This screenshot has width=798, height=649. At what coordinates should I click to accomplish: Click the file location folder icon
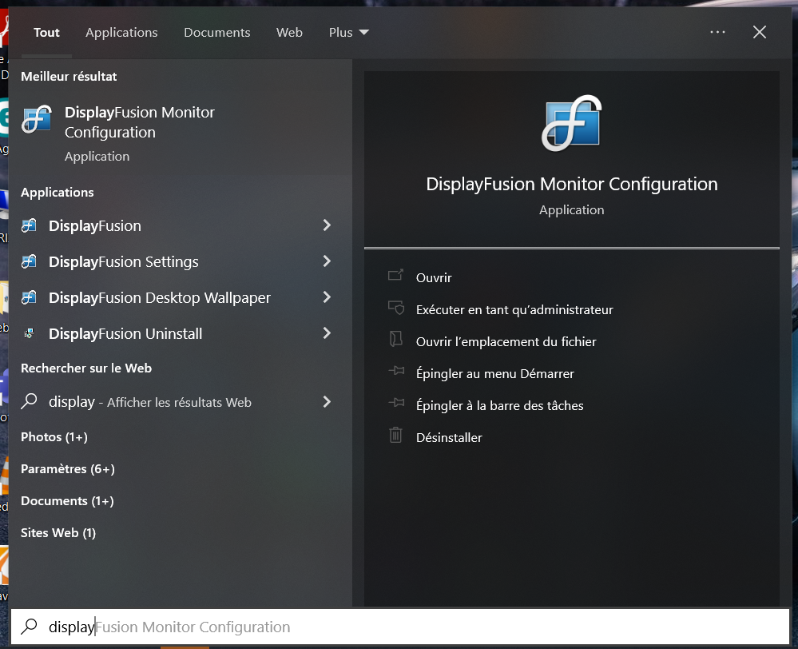(395, 339)
